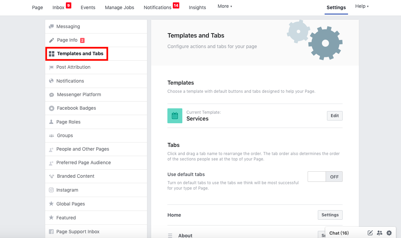Image resolution: width=401 pixels, height=238 pixels.
Task: Open Instagram label in sidebar
Action: click(67, 190)
